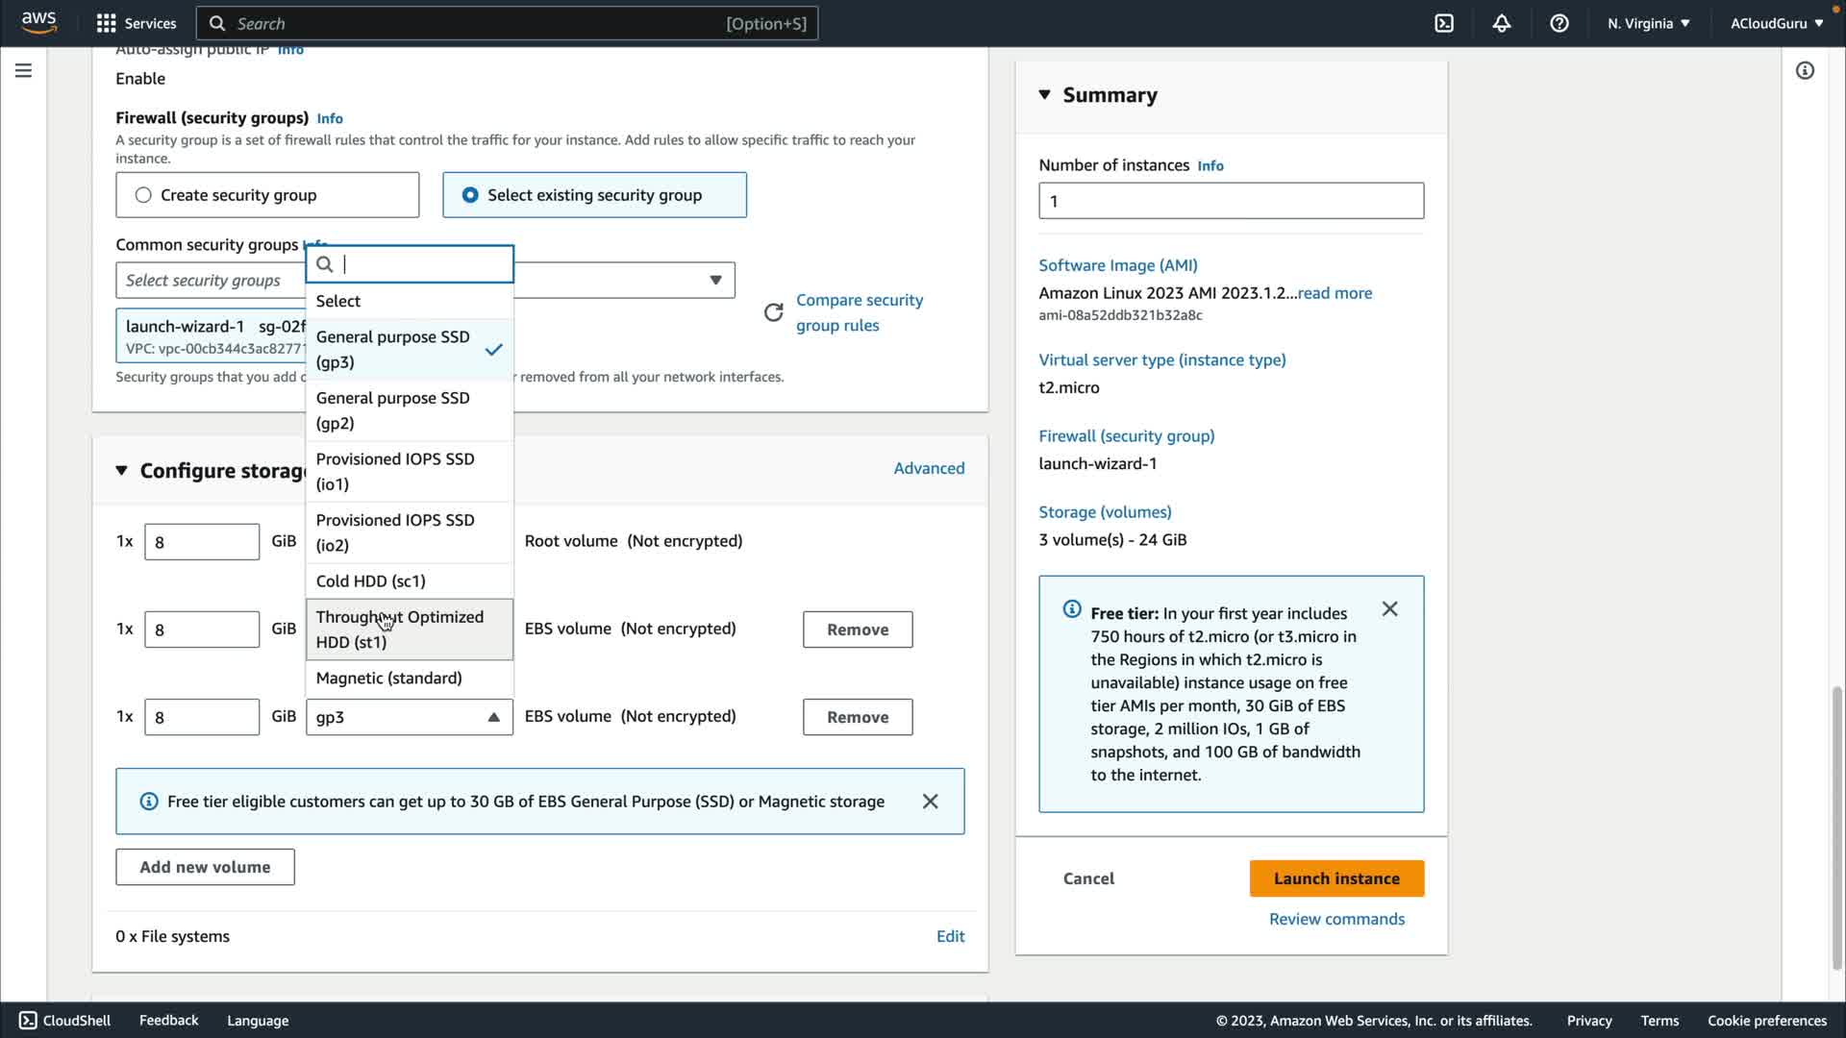Open the notifications bell

tap(1502, 23)
